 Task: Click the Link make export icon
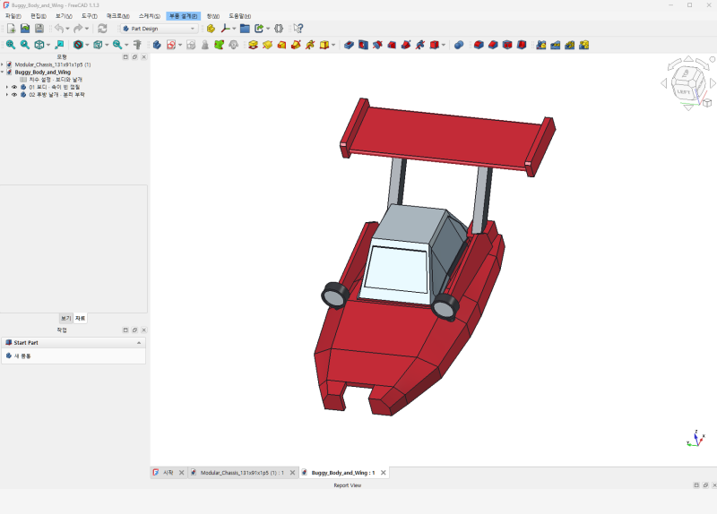pos(259,29)
